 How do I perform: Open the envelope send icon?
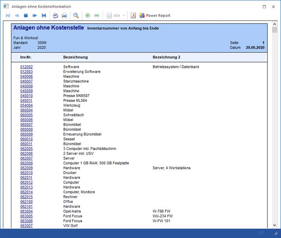(55, 16)
